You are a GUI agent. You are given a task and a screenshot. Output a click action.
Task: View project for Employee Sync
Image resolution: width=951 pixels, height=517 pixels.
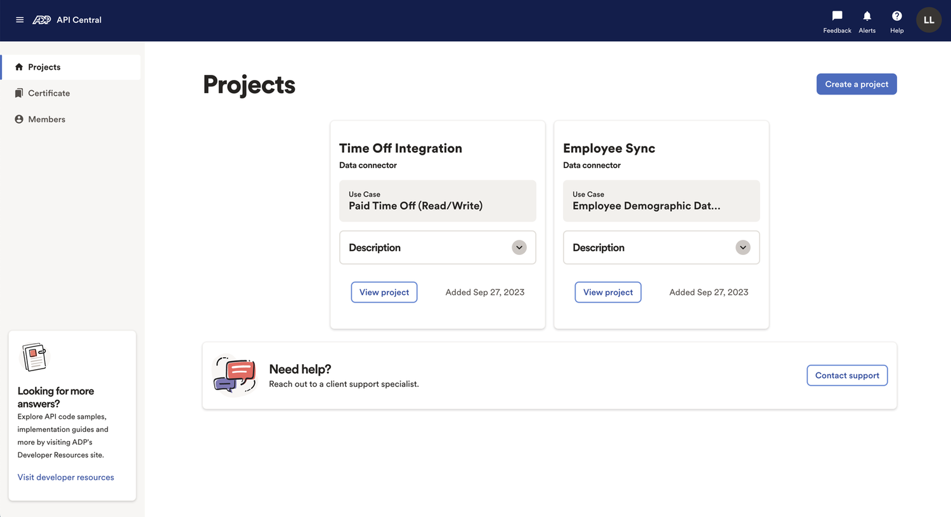pos(607,292)
